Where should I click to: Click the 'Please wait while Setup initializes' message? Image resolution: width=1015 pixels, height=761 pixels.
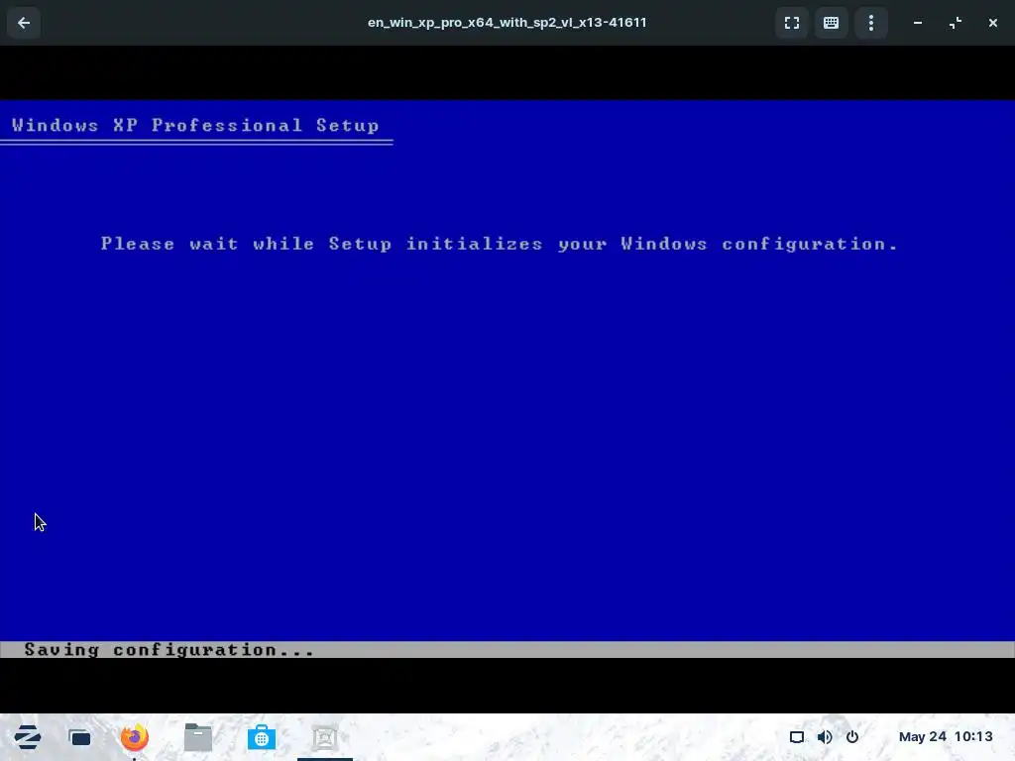(x=500, y=244)
